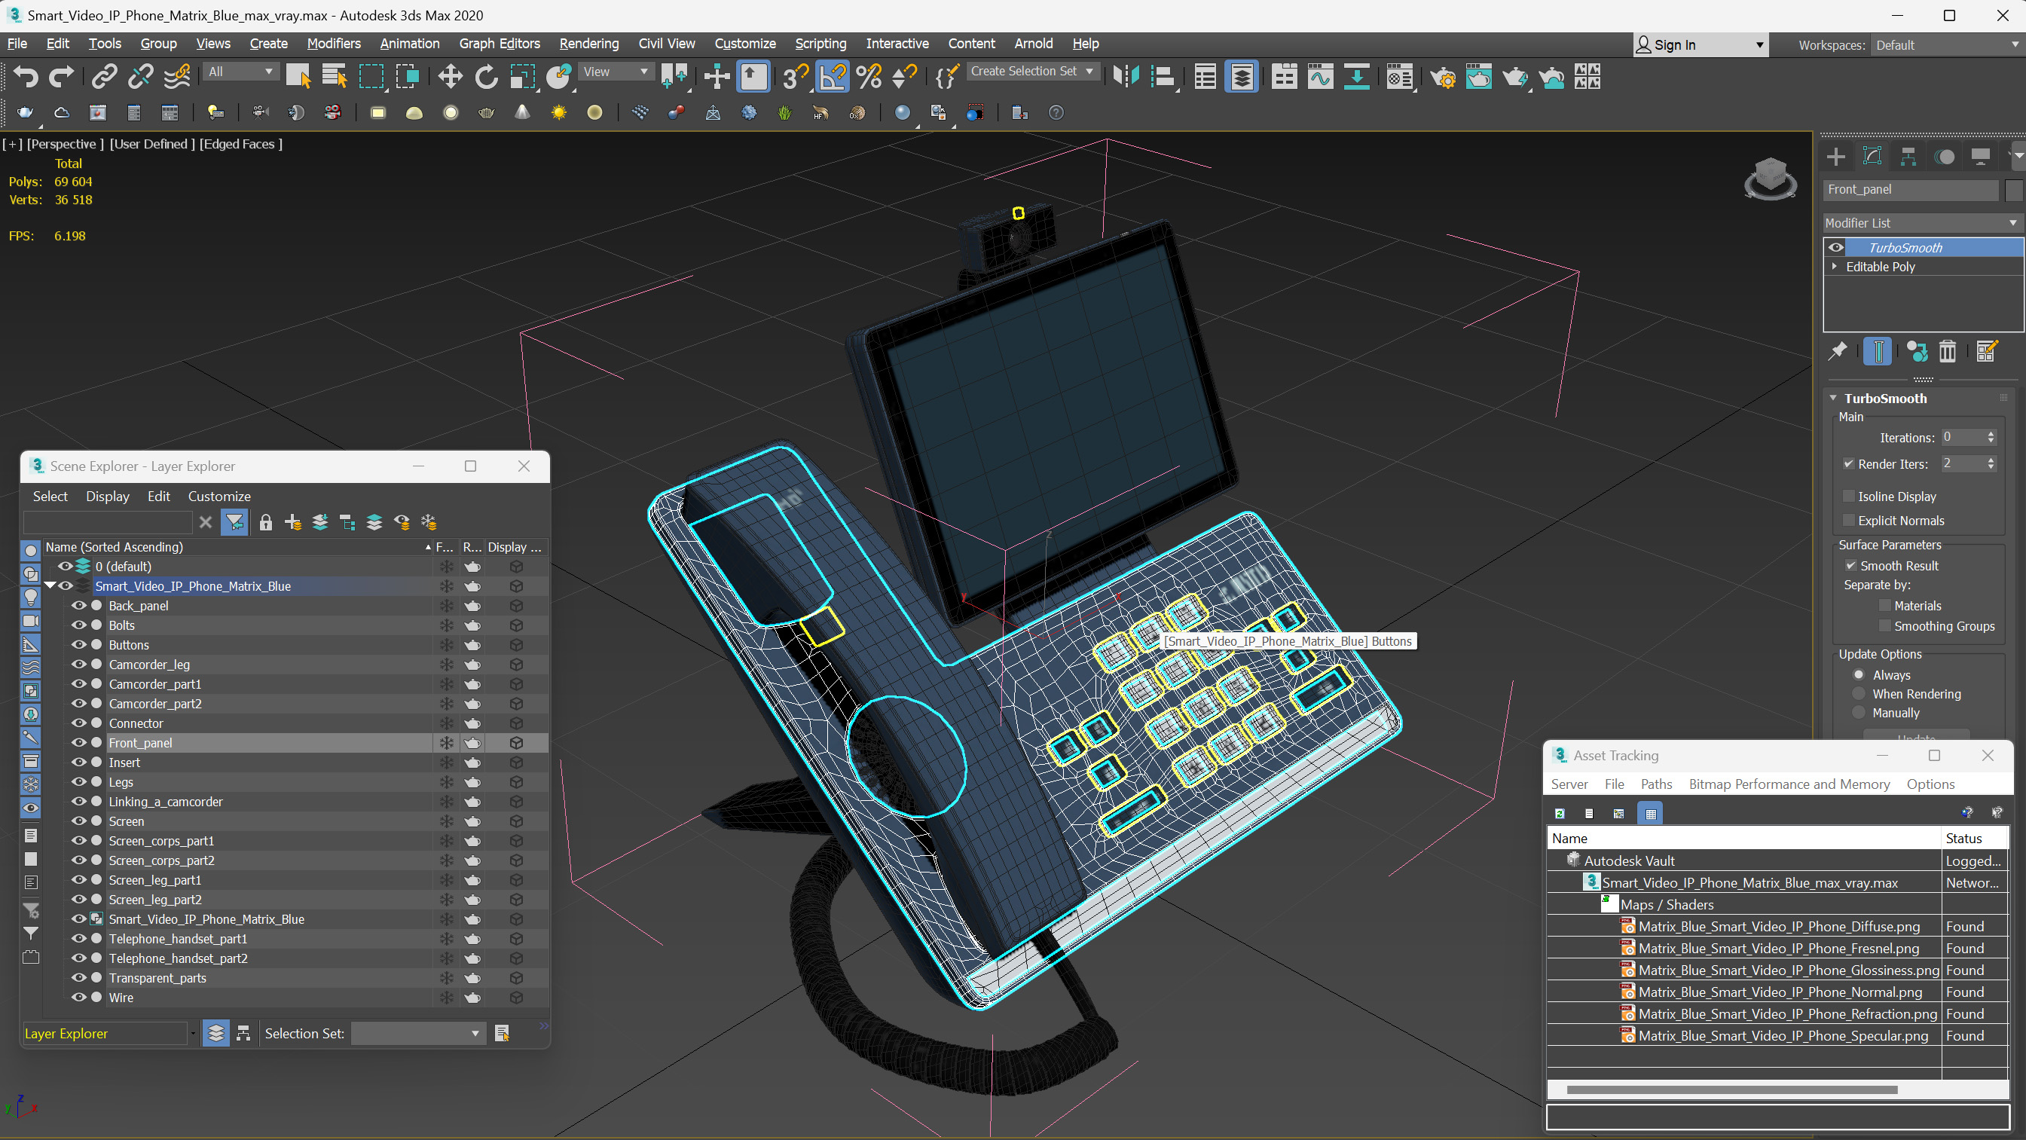Click the Undo arrow icon
The height and width of the screenshot is (1140, 2026).
(25, 76)
